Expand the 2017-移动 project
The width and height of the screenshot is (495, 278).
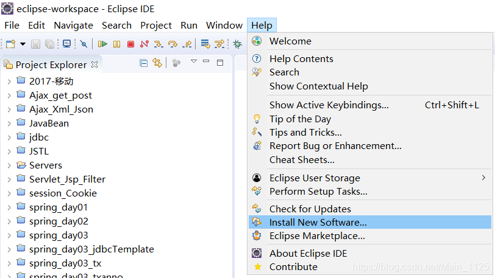9,82
